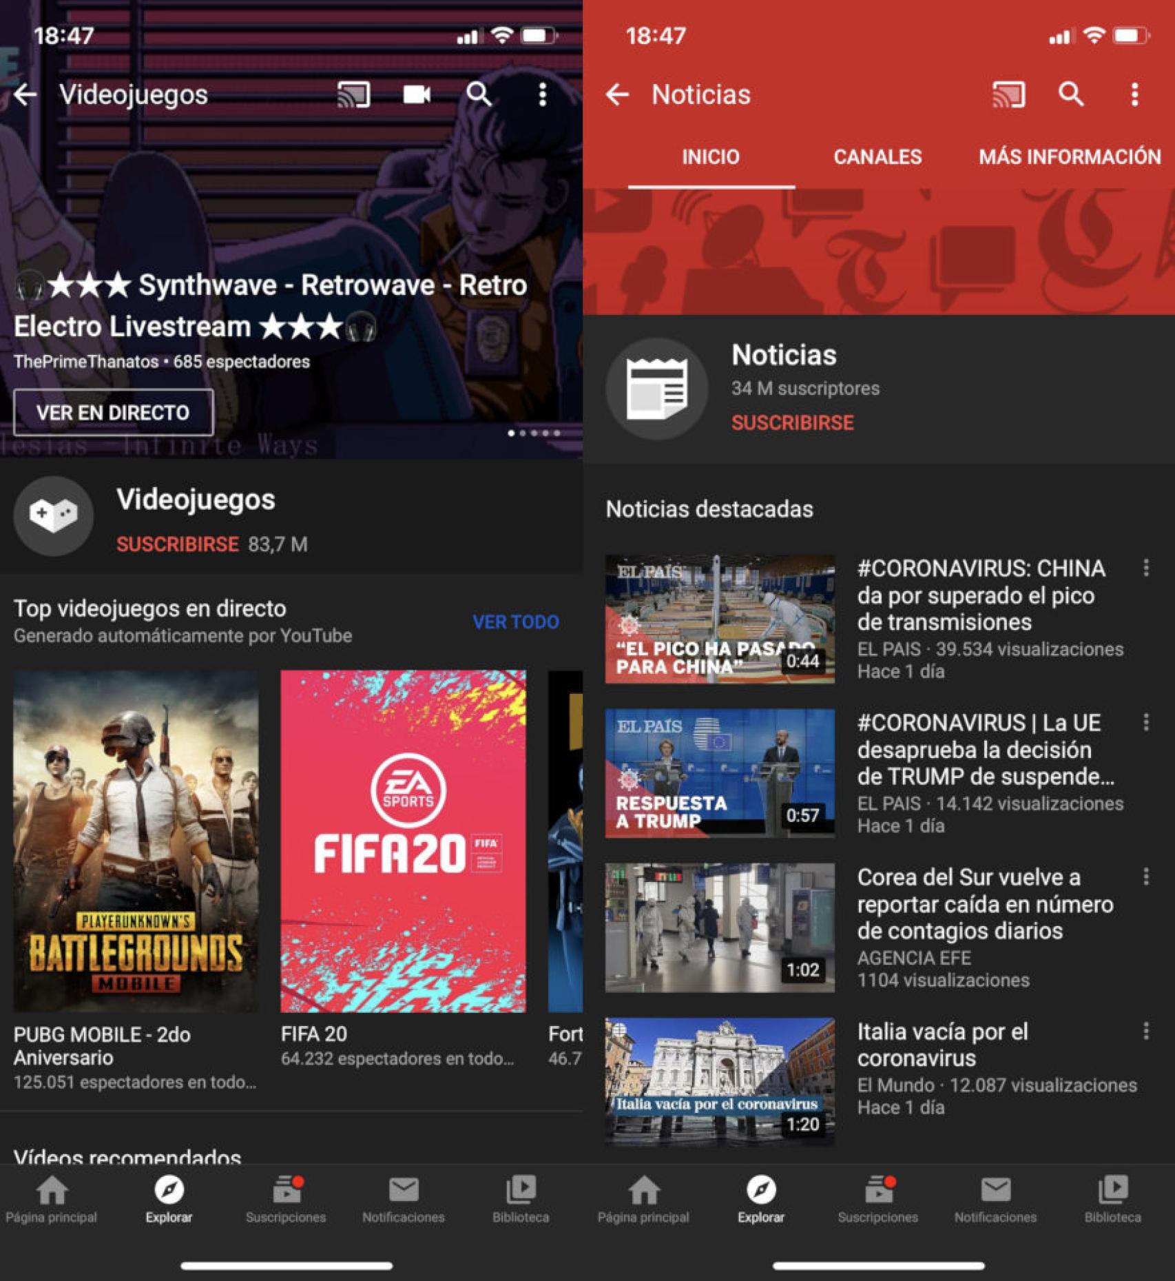This screenshot has width=1175, height=1281.
Task: Open search on the Videojuegos screen
Action: 479,94
